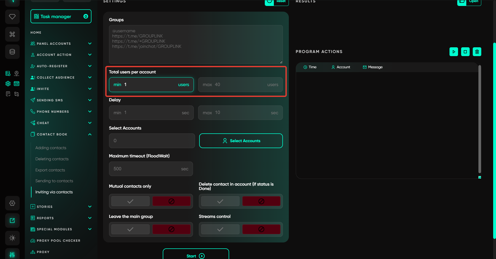Open the settings gear icon in sidebar
Image resolution: width=496 pixels, height=259 pixels.
click(x=12, y=203)
